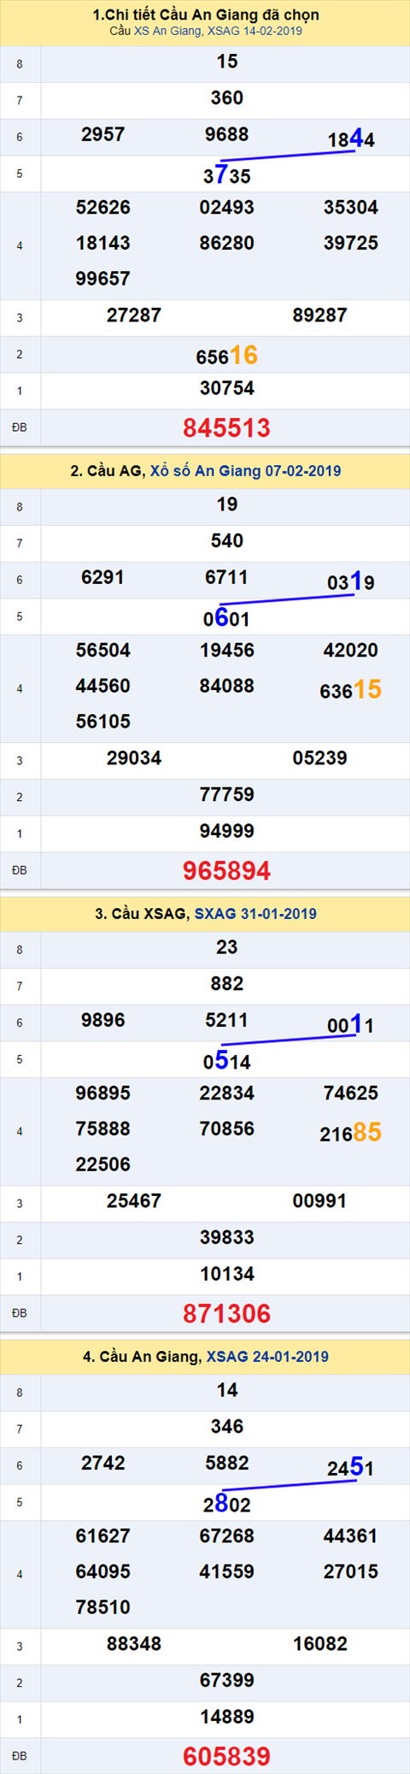Click number 9688 in first table
Viewport: 410px width, 1774px height.
226,135
